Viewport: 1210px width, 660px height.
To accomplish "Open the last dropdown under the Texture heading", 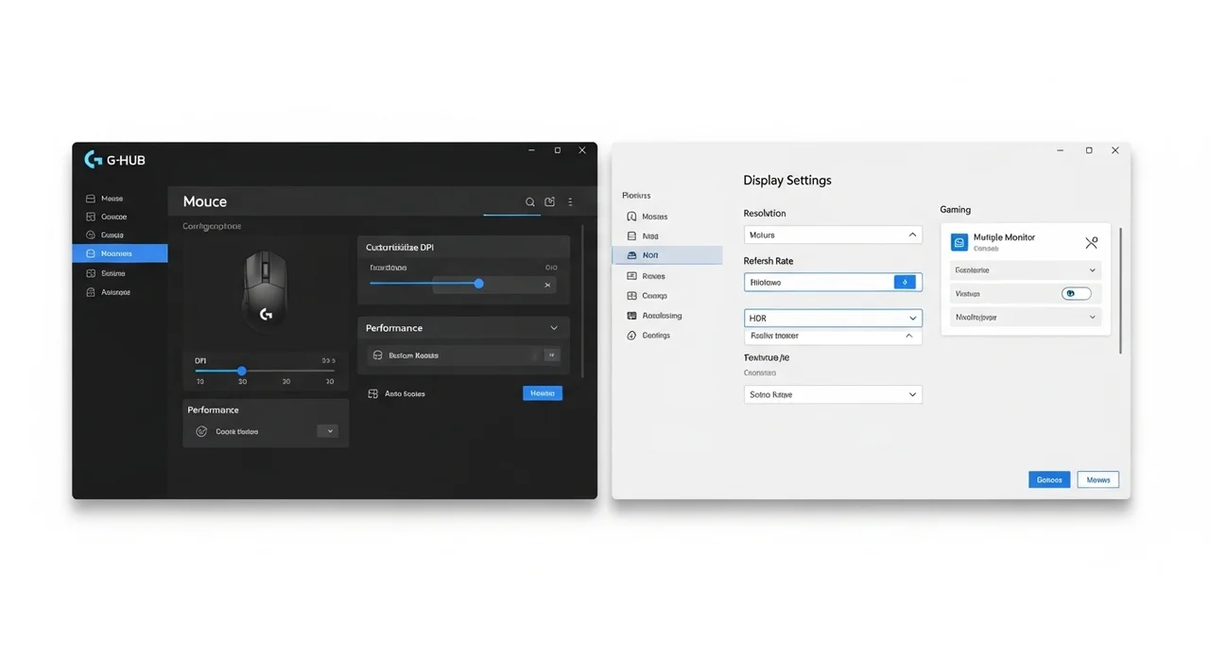I will [833, 394].
